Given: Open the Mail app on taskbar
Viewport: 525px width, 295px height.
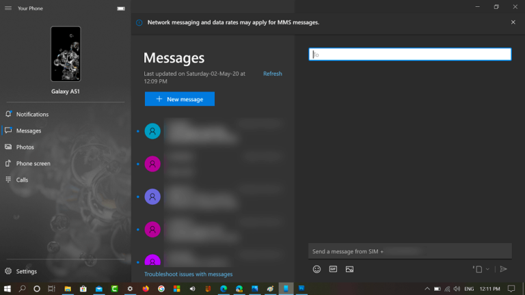Looking at the screenshot, I should tap(98, 289).
